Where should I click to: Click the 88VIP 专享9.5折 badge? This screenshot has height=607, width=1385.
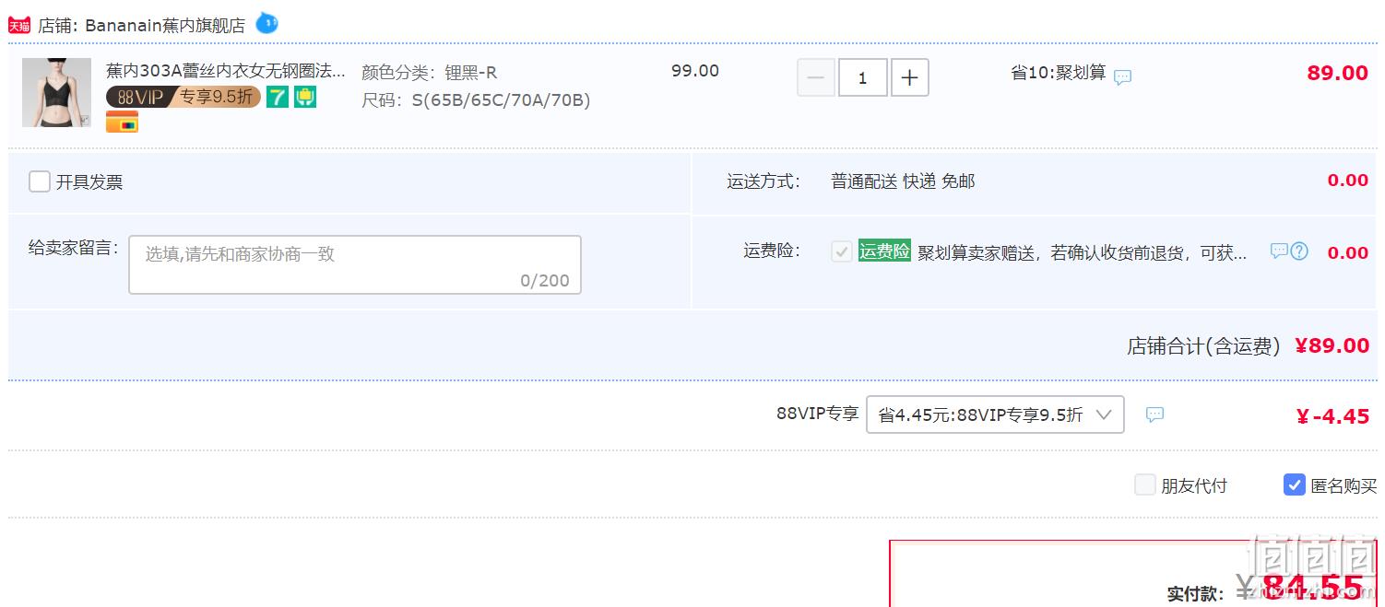[183, 97]
